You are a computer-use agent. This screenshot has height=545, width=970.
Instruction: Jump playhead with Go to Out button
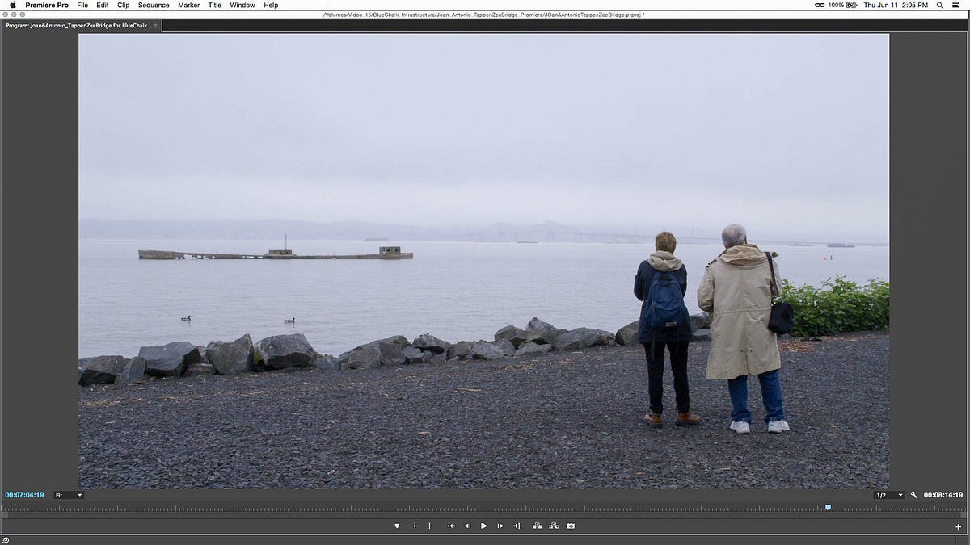(517, 526)
